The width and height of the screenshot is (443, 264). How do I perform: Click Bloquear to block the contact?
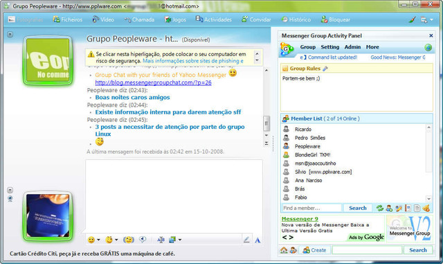coord(336,19)
